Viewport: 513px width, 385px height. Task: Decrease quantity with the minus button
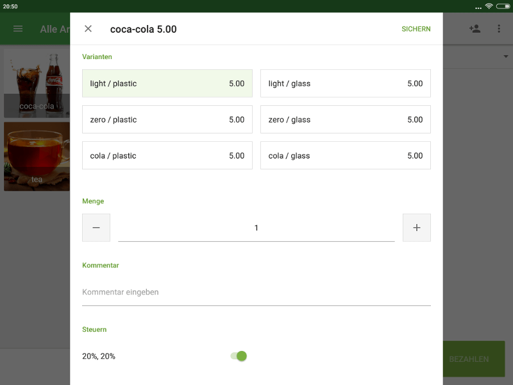click(96, 228)
